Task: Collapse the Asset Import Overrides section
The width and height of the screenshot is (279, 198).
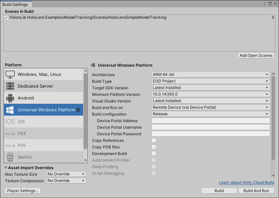Action: pyautogui.click(x=6, y=167)
